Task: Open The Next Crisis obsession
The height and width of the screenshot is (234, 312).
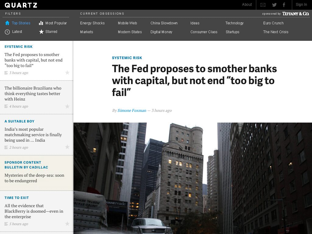Action: pos(275,32)
